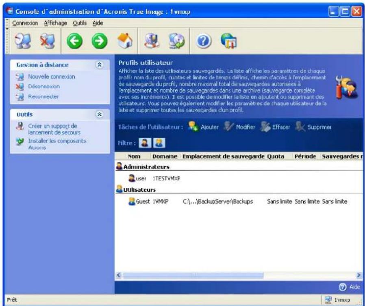Screen dimensions: 365x306
Task: Toggle the users filter button
Action: coord(159,143)
